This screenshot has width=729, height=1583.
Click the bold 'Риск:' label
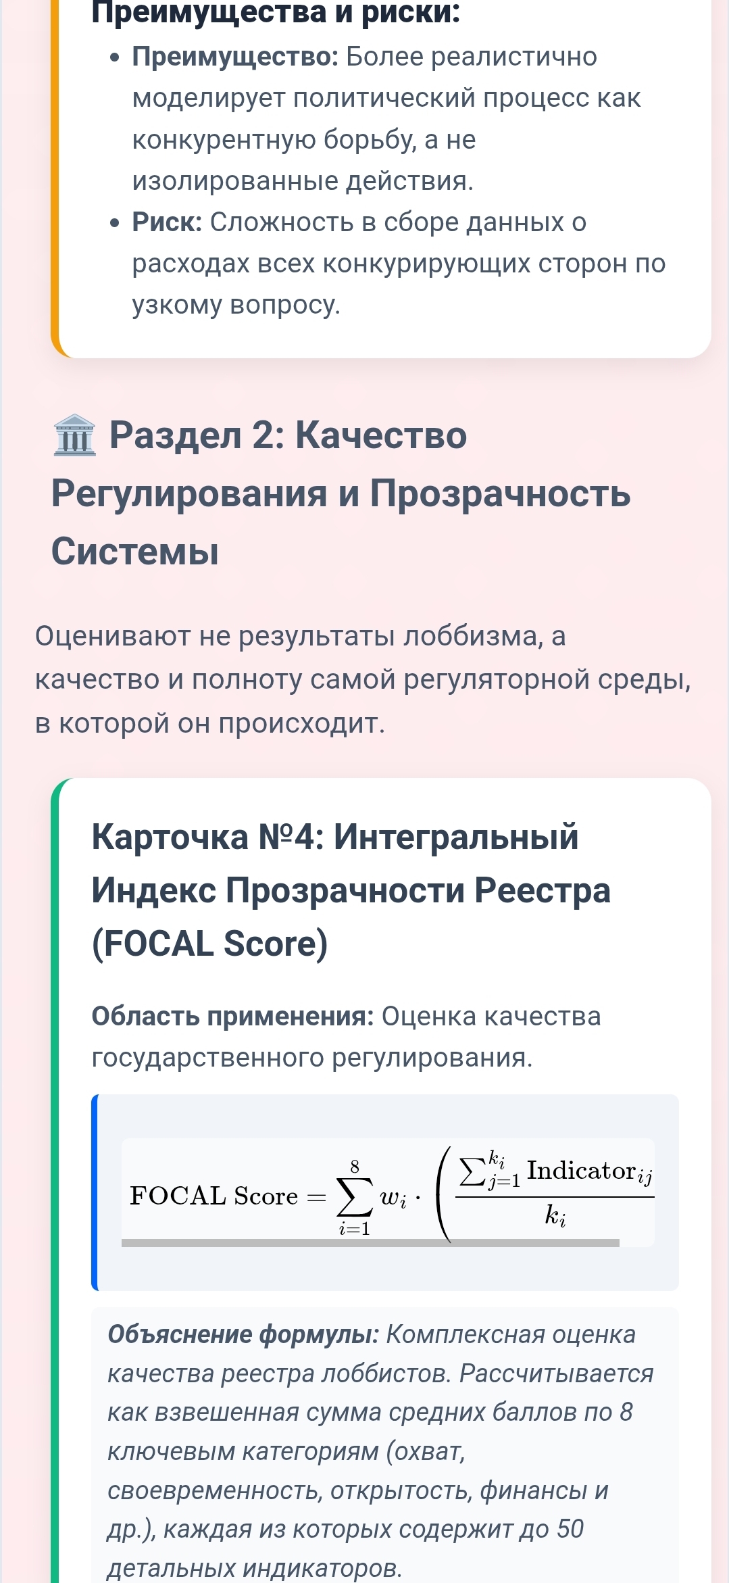(x=167, y=222)
